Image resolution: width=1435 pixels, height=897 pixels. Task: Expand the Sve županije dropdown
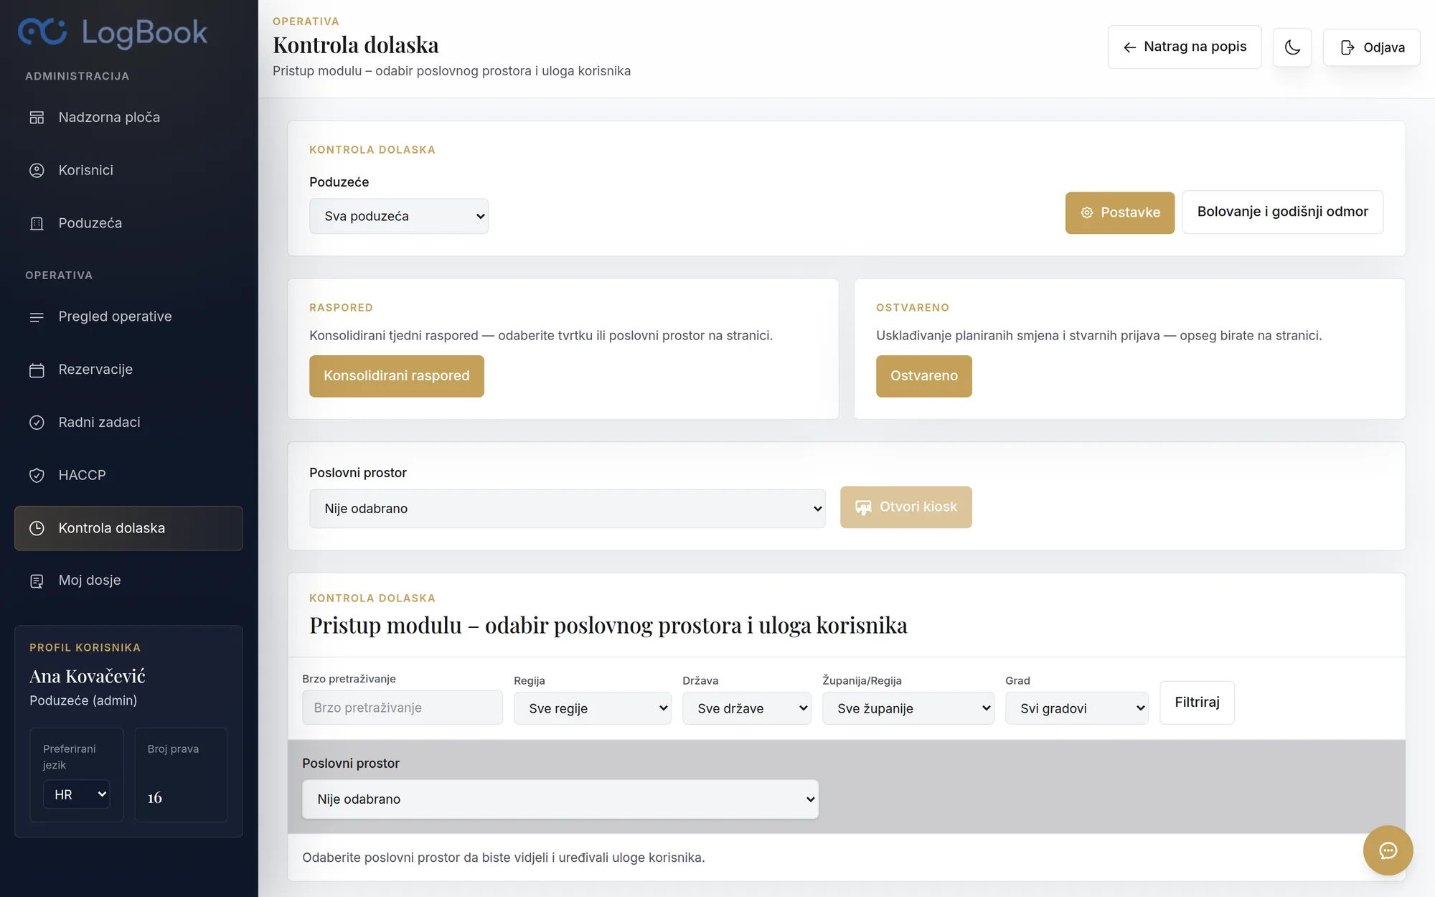[x=908, y=708]
